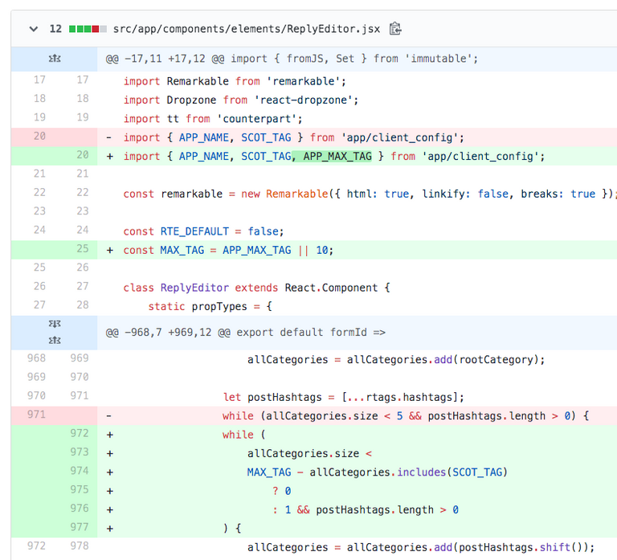617x560 pixels.
Task: Collapse the ReplyEditor.jsx file diff
Action: 34,29
